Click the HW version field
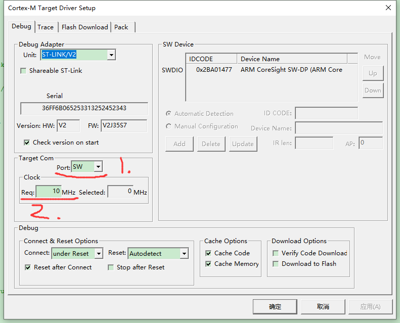This screenshot has width=400, height=323. point(68,126)
